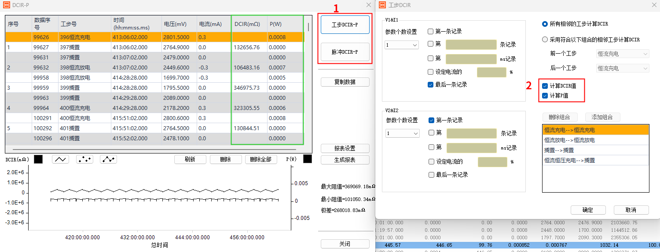
Task: Open 参数个数设置 dropdown in V1&I1 group
Action: (x=401, y=45)
